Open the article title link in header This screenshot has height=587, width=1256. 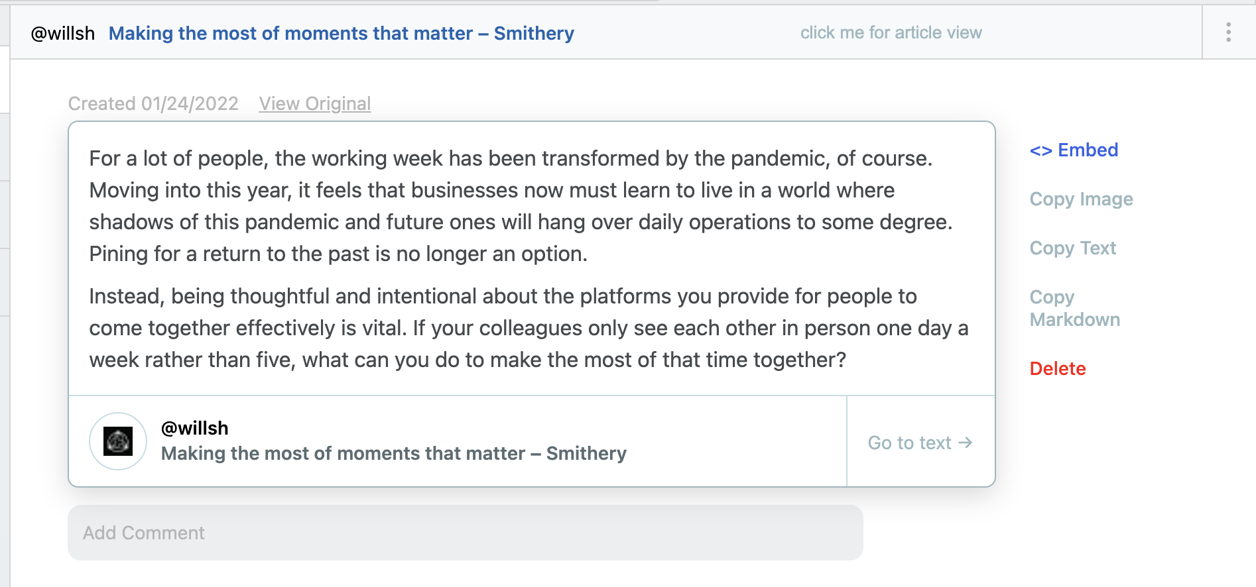(341, 33)
